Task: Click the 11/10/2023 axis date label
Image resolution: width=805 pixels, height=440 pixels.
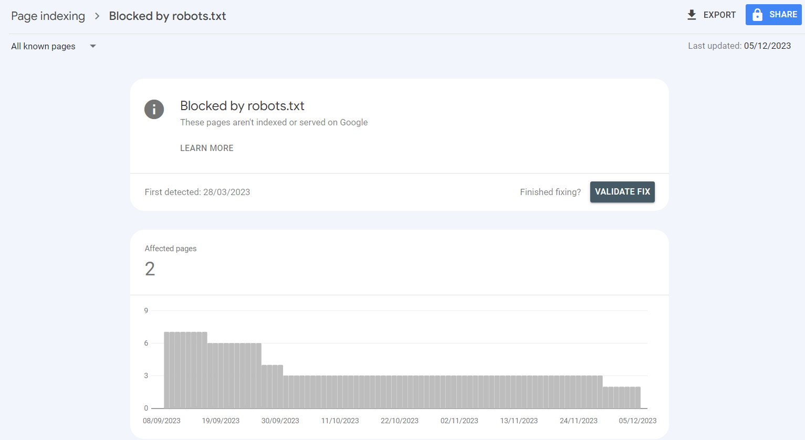Action: 340,421
